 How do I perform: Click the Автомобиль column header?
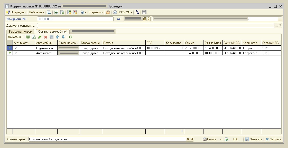pos(46,43)
